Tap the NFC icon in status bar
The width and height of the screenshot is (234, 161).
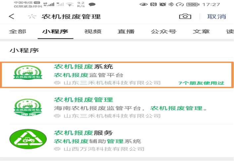[x=153, y=4]
